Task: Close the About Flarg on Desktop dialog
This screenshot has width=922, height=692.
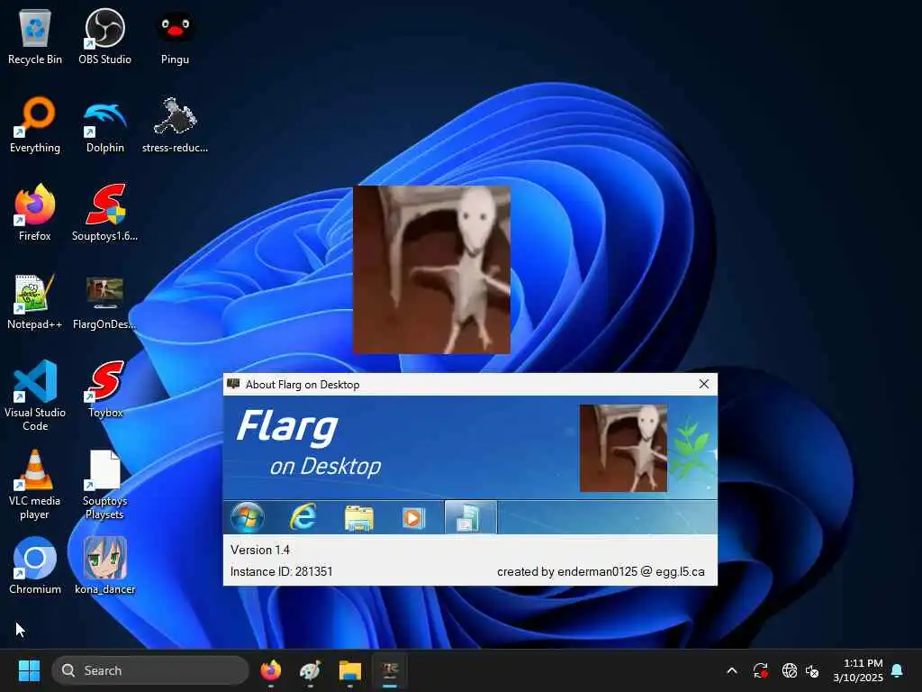Action: pyautogui.click(x=704, y=384)
